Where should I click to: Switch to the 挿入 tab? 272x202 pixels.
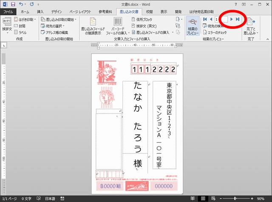[x=40, y=11]
